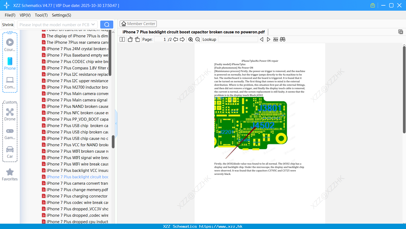Open Favorites star
This screenshot has height=229, width=406.
[10, 175]
